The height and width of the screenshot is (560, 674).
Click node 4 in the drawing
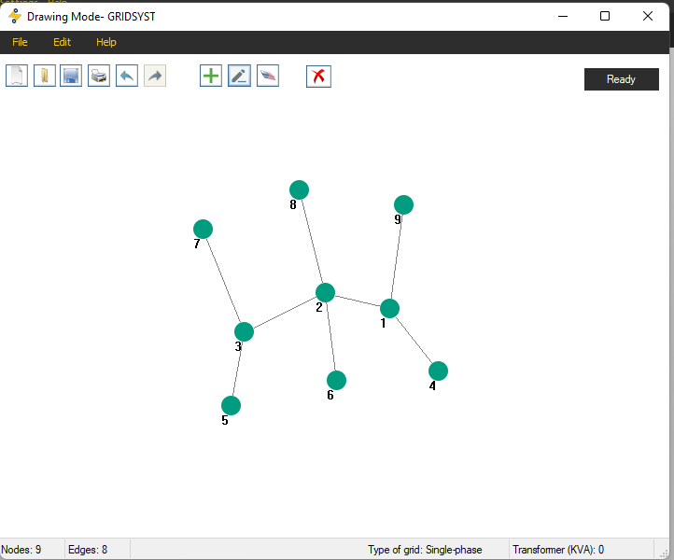point(438,371)
